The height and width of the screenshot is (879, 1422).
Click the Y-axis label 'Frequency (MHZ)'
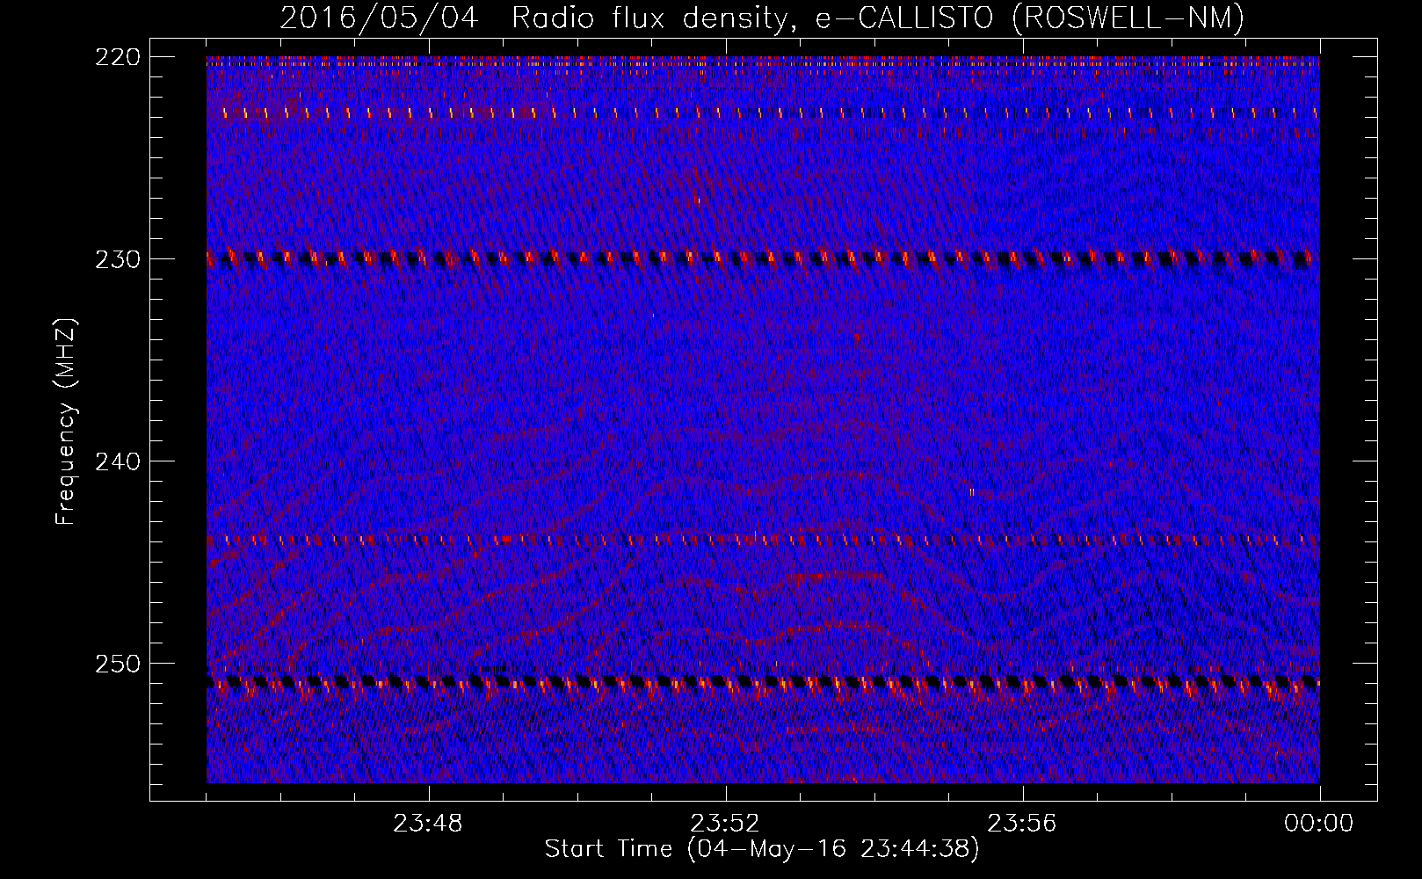point(66,422)
